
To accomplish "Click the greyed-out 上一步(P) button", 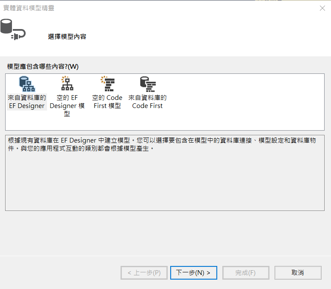I will click(143, 273).
